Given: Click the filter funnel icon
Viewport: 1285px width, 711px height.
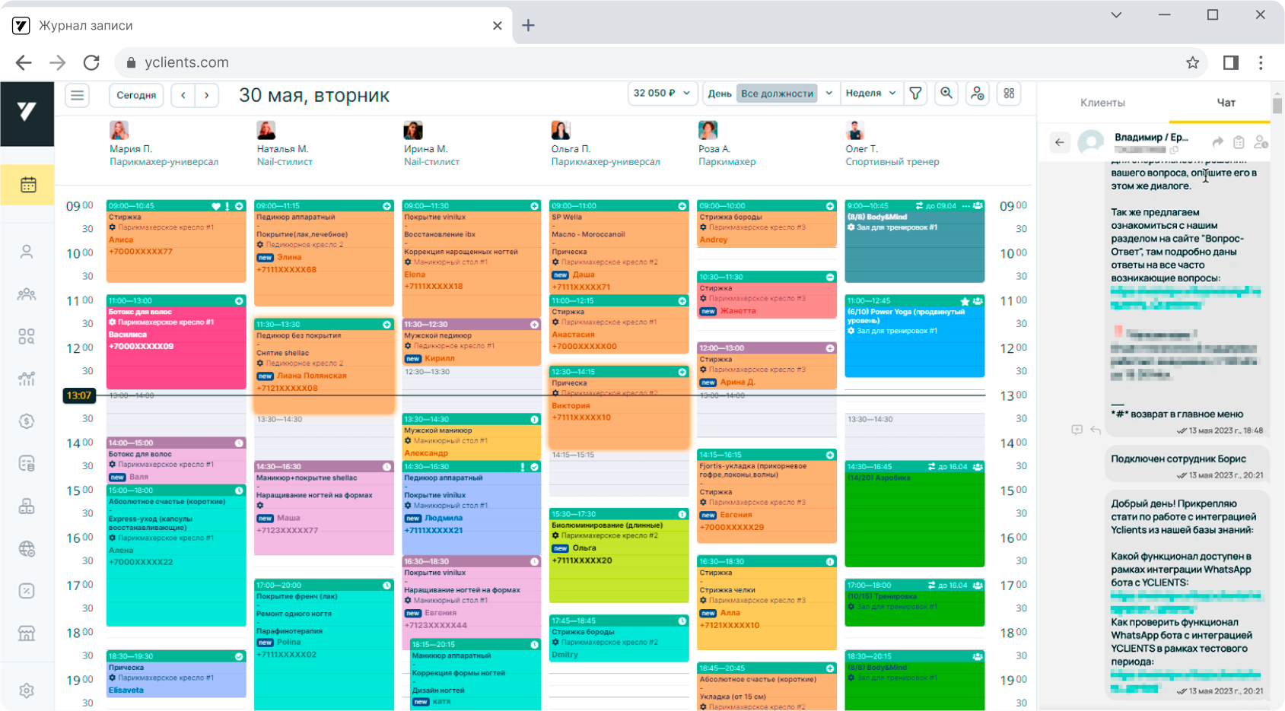Looking at the screenshot, I should pos(915,94).
